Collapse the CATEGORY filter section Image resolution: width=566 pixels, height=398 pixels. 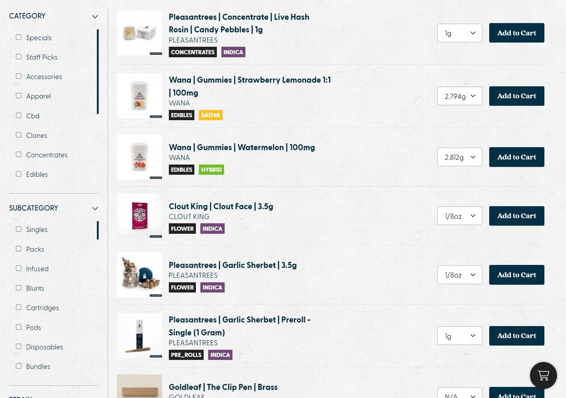[x=95, y=16]
